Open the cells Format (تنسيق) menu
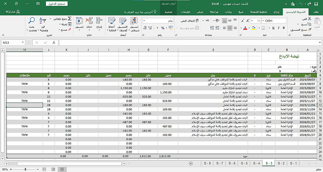Image resolution: width=323 pixels, height=172 pixels. click(79, 24)
